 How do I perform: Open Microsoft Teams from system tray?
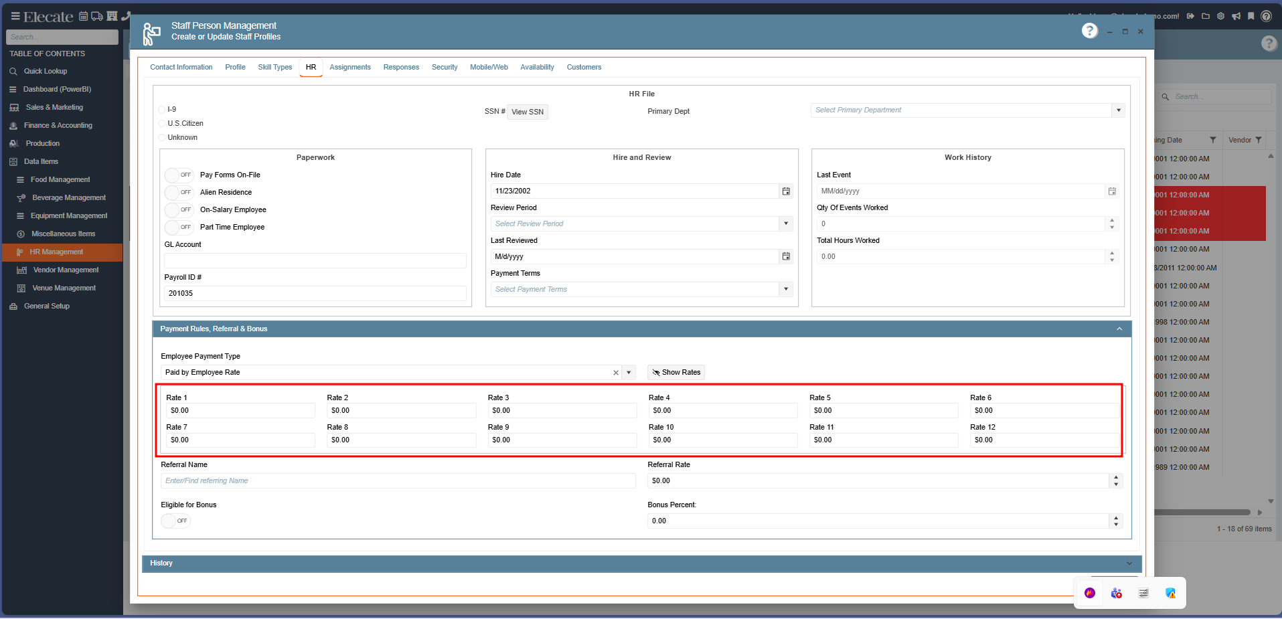pyautogui.click(x=1116, y=593)
